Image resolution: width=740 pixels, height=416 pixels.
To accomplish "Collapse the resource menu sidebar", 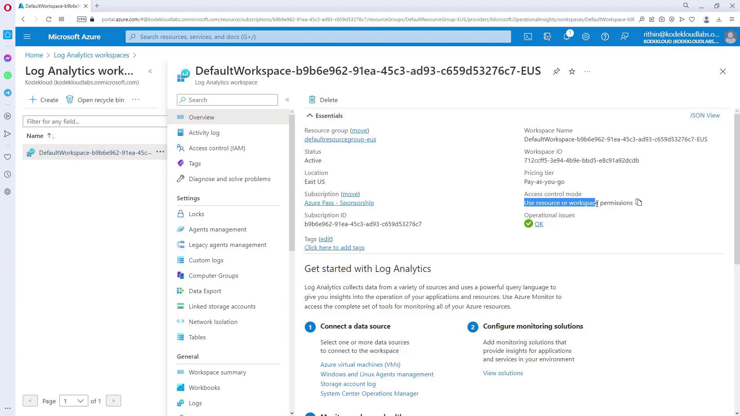I will [x=287, y=100].
